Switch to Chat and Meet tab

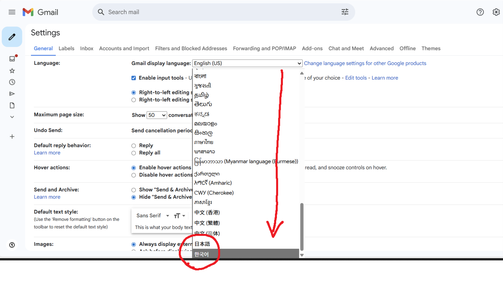(346, 48)
